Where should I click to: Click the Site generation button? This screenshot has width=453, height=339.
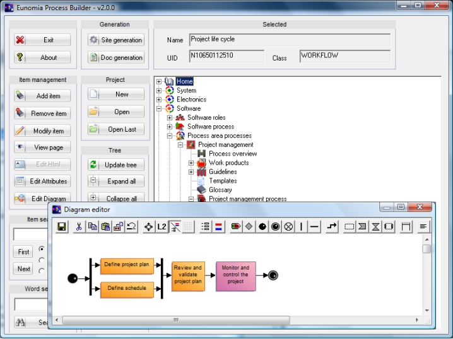tap(116, 40)
